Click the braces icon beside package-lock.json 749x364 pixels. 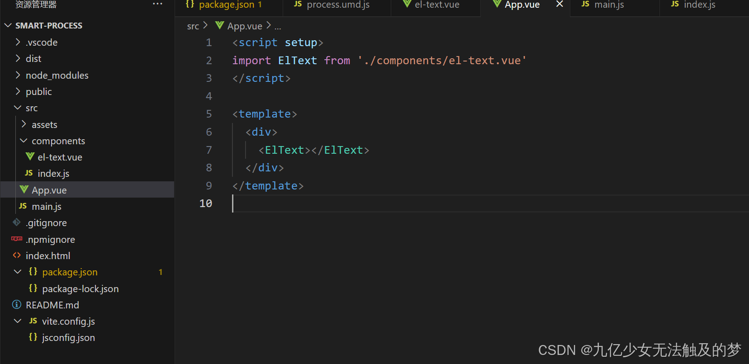[x=33, y=288]
